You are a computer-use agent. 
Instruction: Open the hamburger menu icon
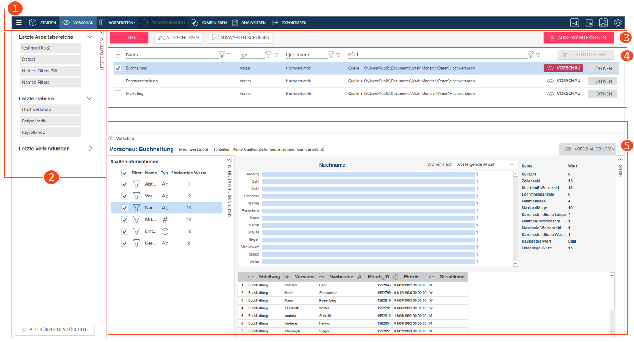(19, 23)
